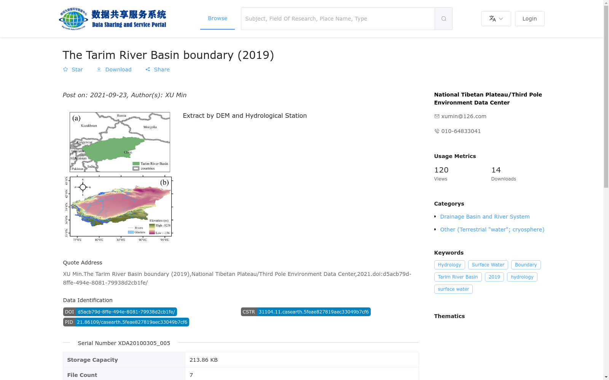Click the Share icon link
Image resolution: width=609 pixels, height=380 pixels.
(148, 70)
